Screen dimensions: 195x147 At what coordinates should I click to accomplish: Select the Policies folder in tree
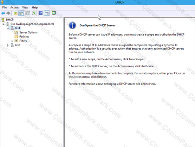tap(24, 37)
